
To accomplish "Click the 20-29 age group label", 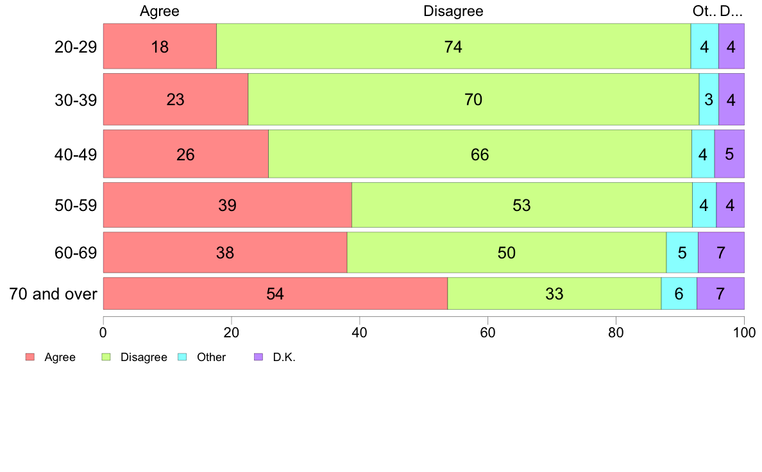I will point(76,47).
